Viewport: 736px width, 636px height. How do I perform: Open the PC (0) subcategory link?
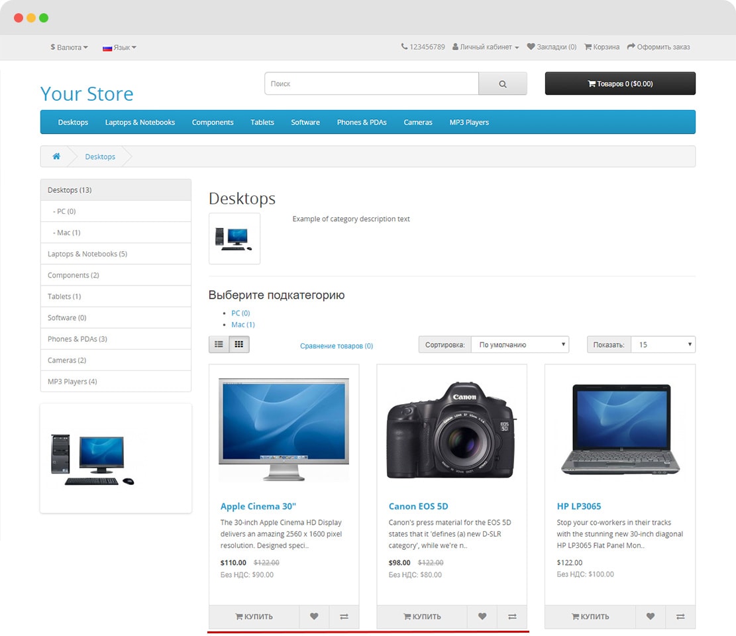pos(240,313)
